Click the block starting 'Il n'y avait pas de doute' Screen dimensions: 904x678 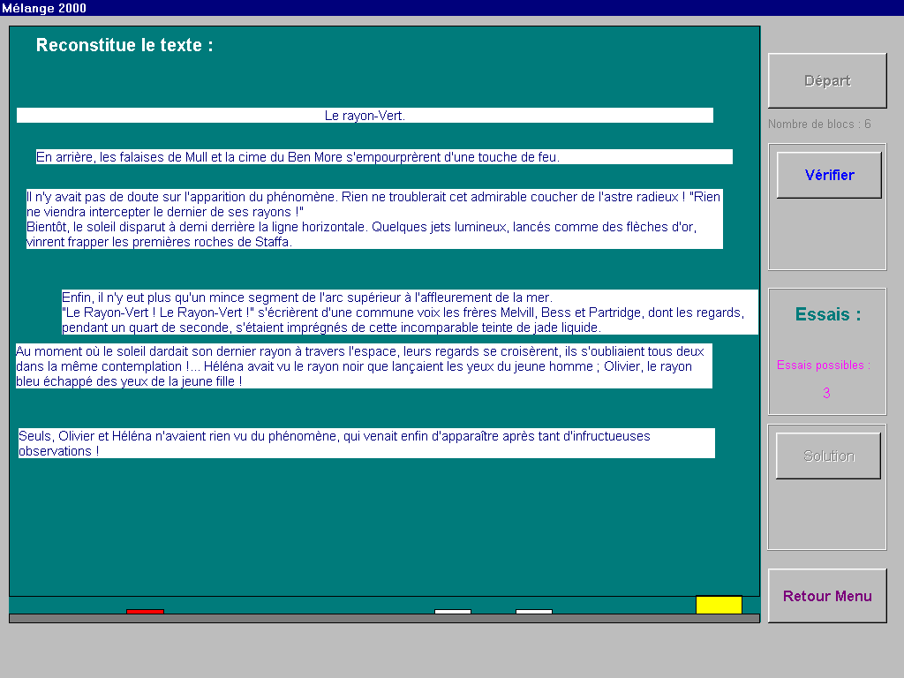click(x=374, y=219)
